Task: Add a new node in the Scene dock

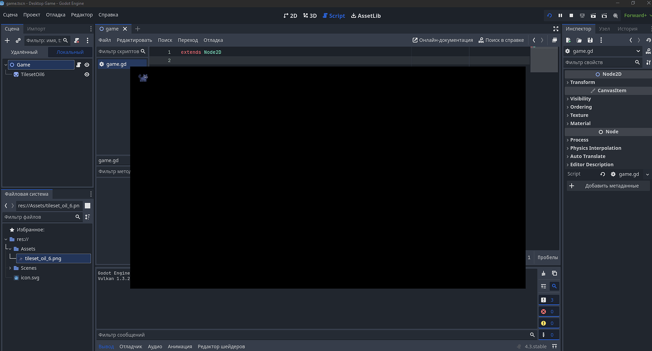Action: click(x=7, y=41)
